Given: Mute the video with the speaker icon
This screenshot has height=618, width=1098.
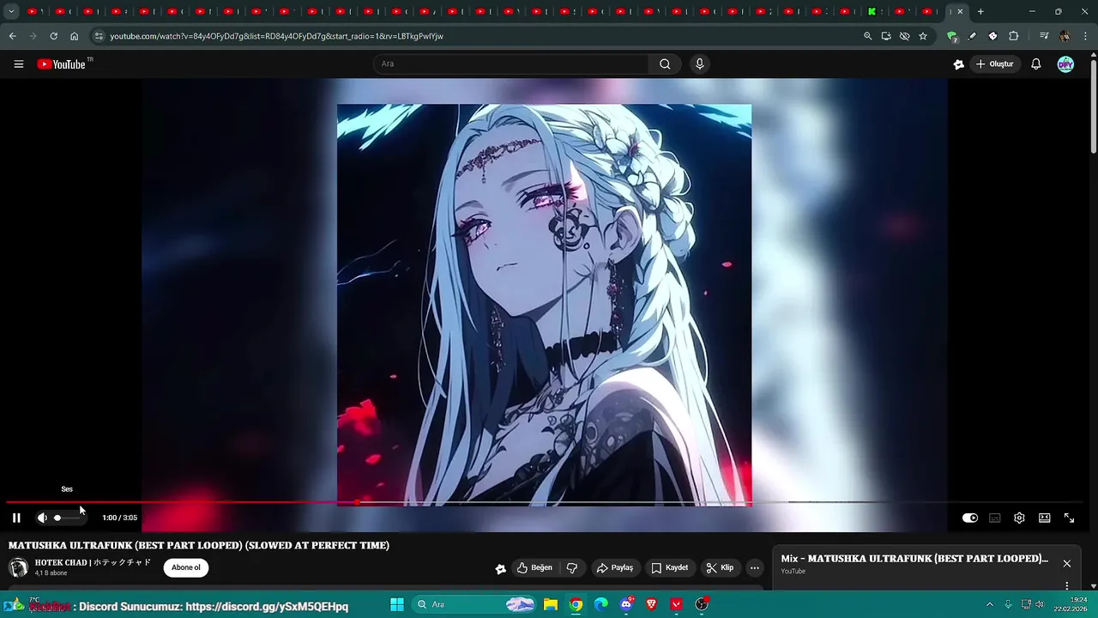Looking at the screenshot, I should [x=42, y=518].
